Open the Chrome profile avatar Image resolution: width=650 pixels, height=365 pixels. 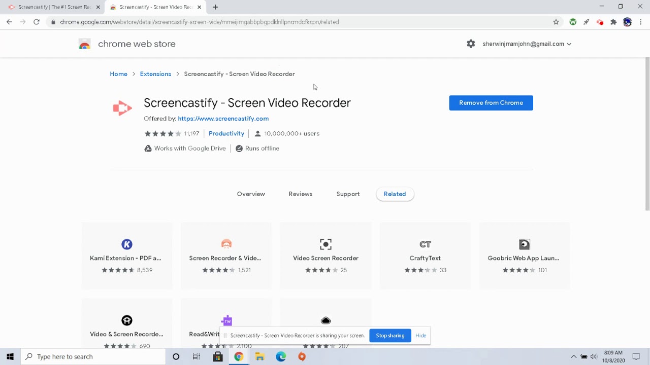627,22
